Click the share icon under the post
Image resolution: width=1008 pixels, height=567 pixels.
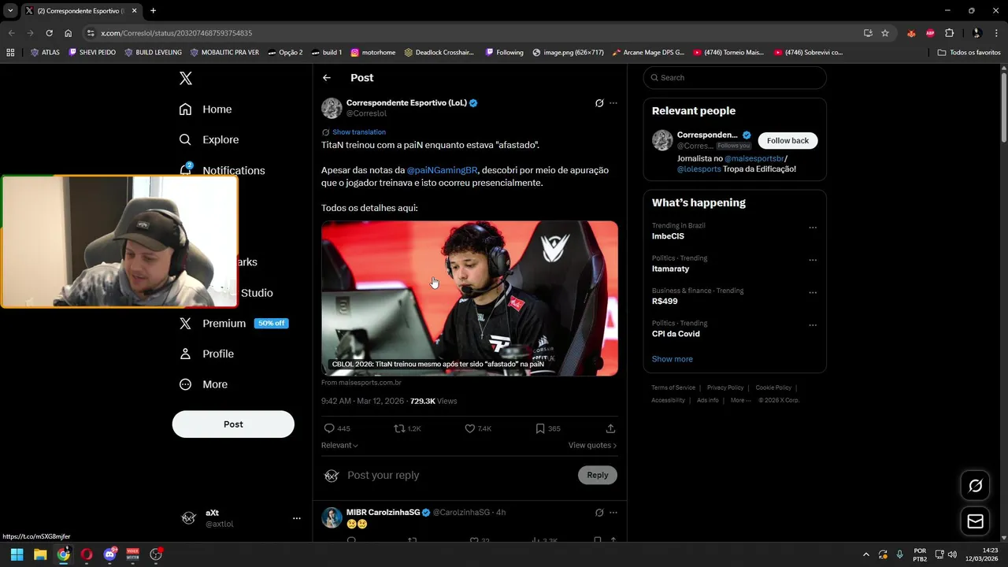610,428
